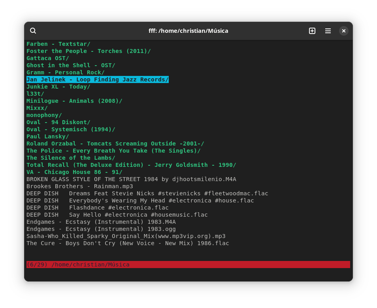The image size is (377, 308).
Task: Open the terminal search icon
Action: (x=33, y=31)
